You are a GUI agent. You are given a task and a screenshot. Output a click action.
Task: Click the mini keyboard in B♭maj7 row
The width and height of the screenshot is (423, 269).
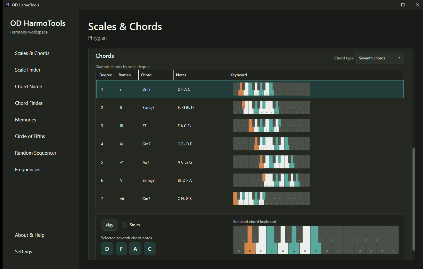(272, 180)
